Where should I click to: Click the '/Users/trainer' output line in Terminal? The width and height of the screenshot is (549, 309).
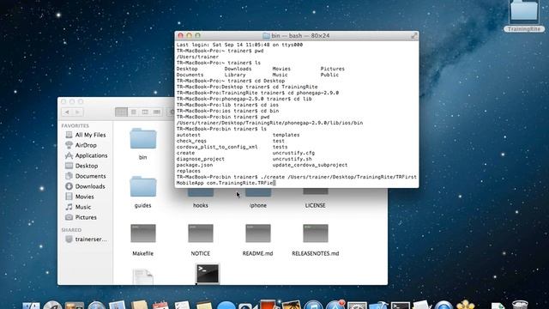point(197,57)
